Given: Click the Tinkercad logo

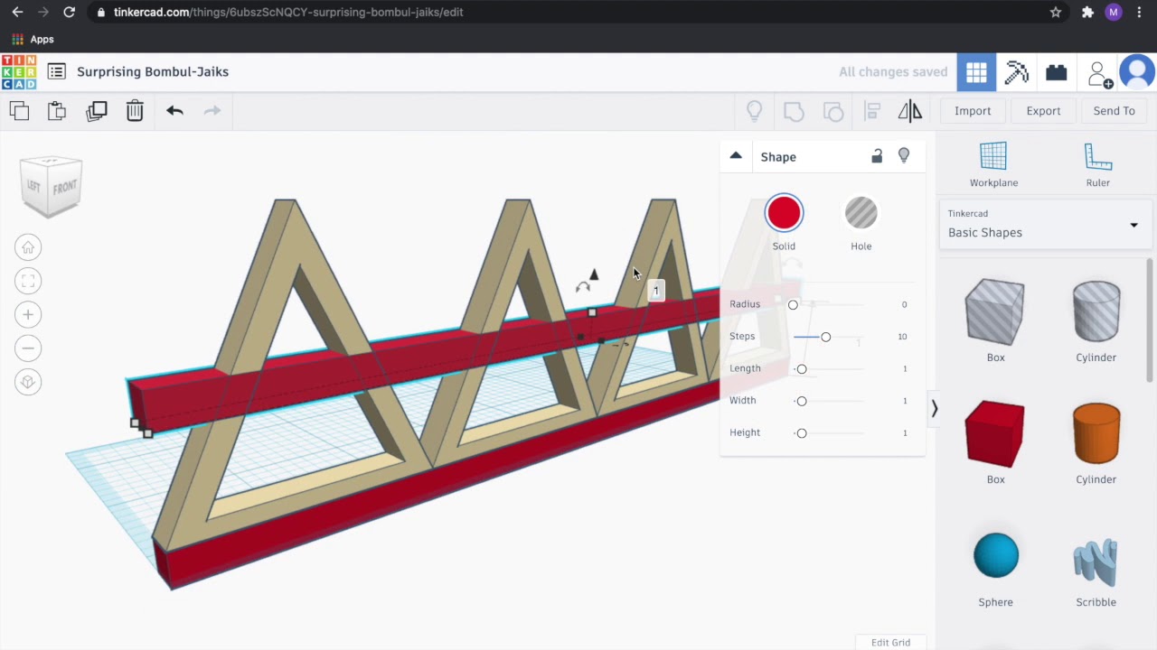Looking at the screenshot, I should [19, 72].
